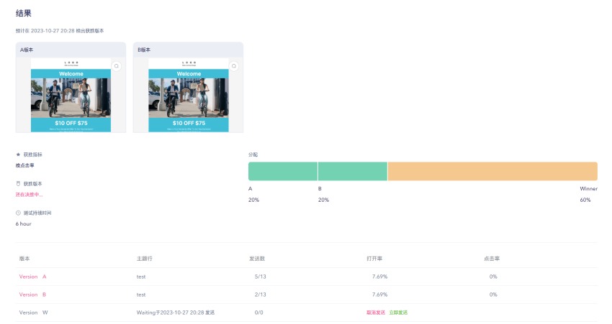Open the A版本 email preview thumbnail

pyautogui.click(x=71, y=95)
